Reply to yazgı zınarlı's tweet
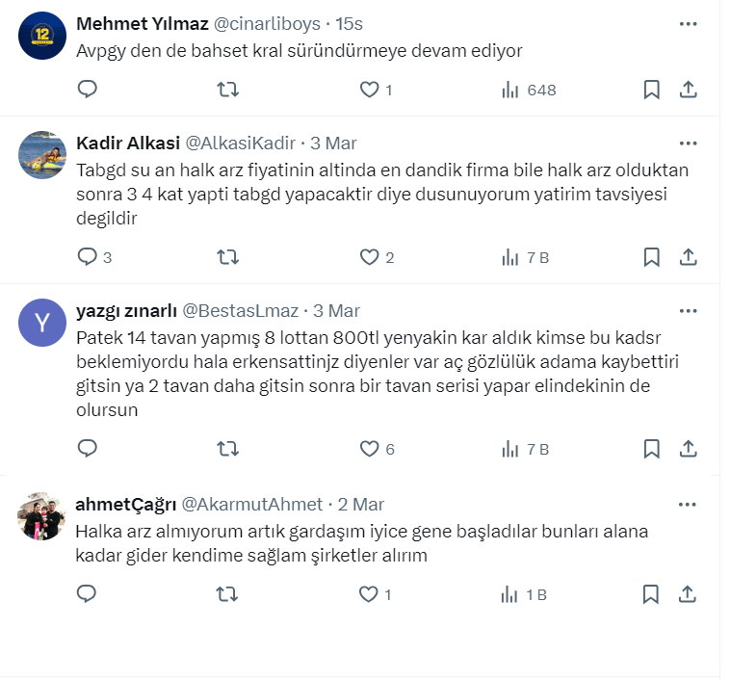The image size is (731, 680). point(88,449)
